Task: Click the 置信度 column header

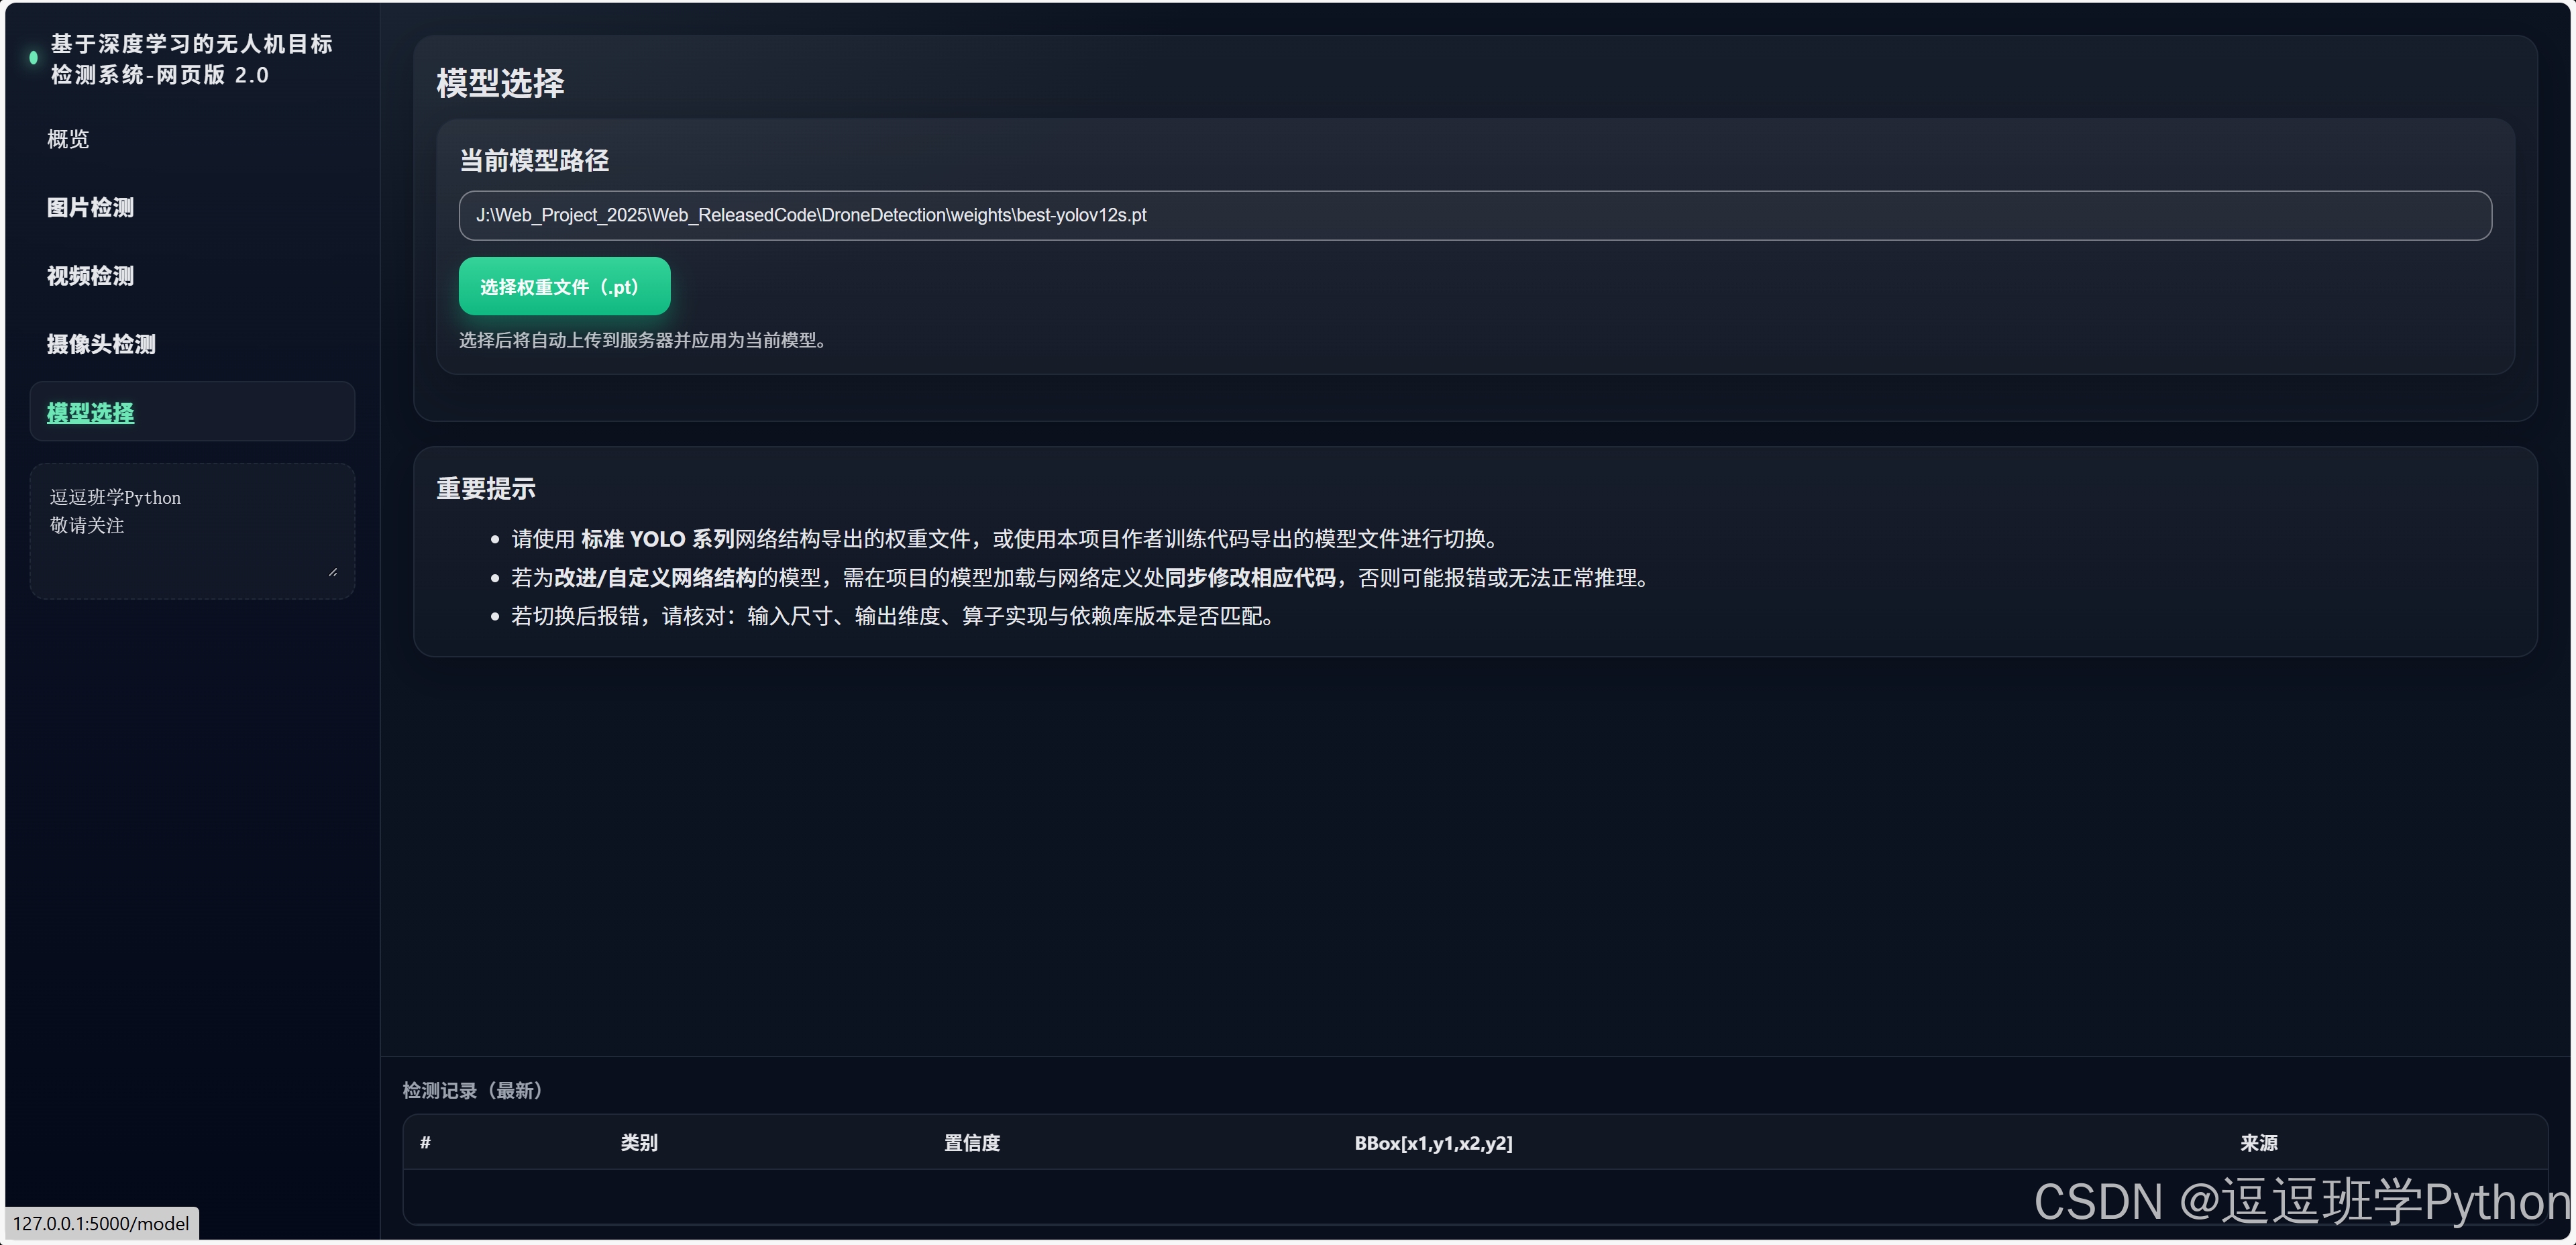Action: 971,1142
